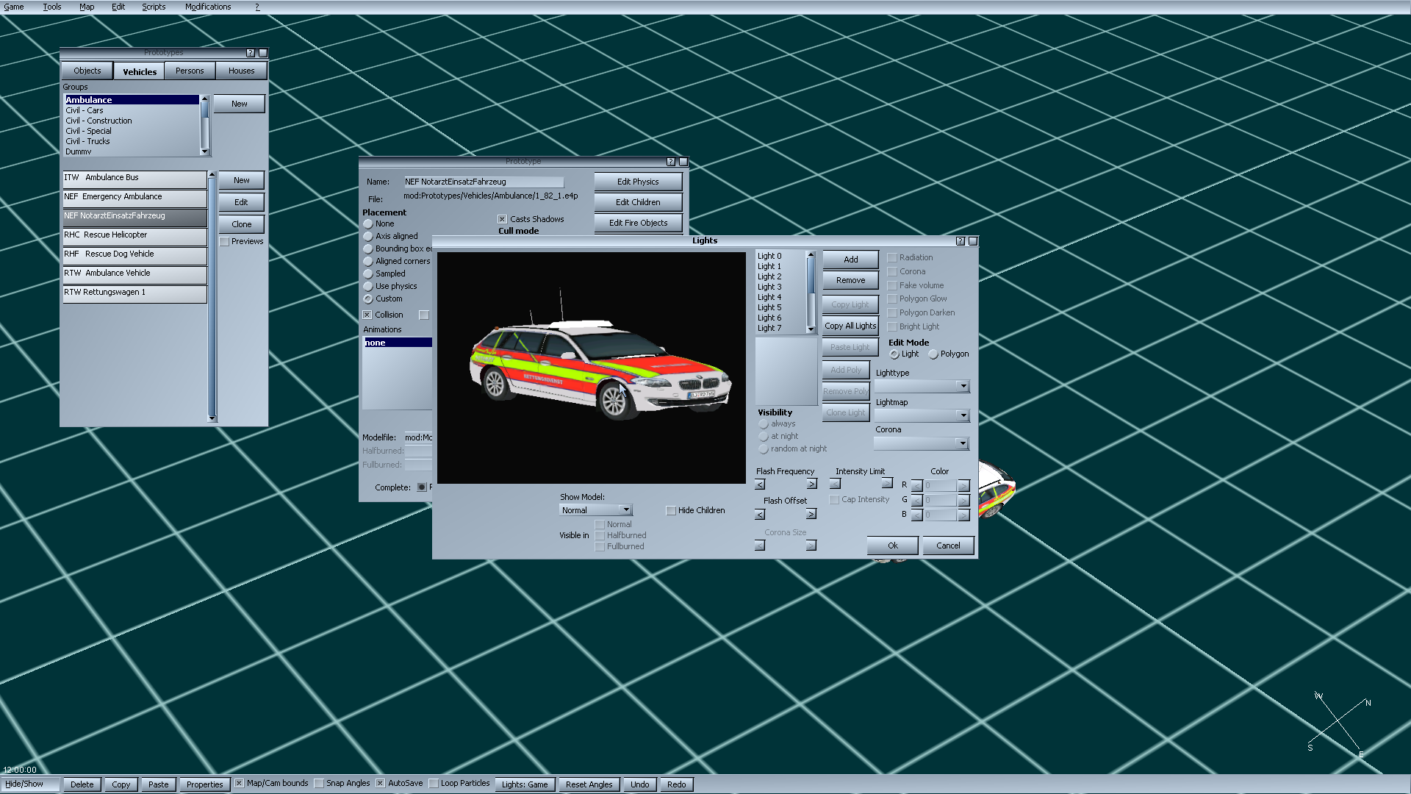The image size is (1411, 794).
Task: Switch to the Persons tab
Action: coord(190,71)
